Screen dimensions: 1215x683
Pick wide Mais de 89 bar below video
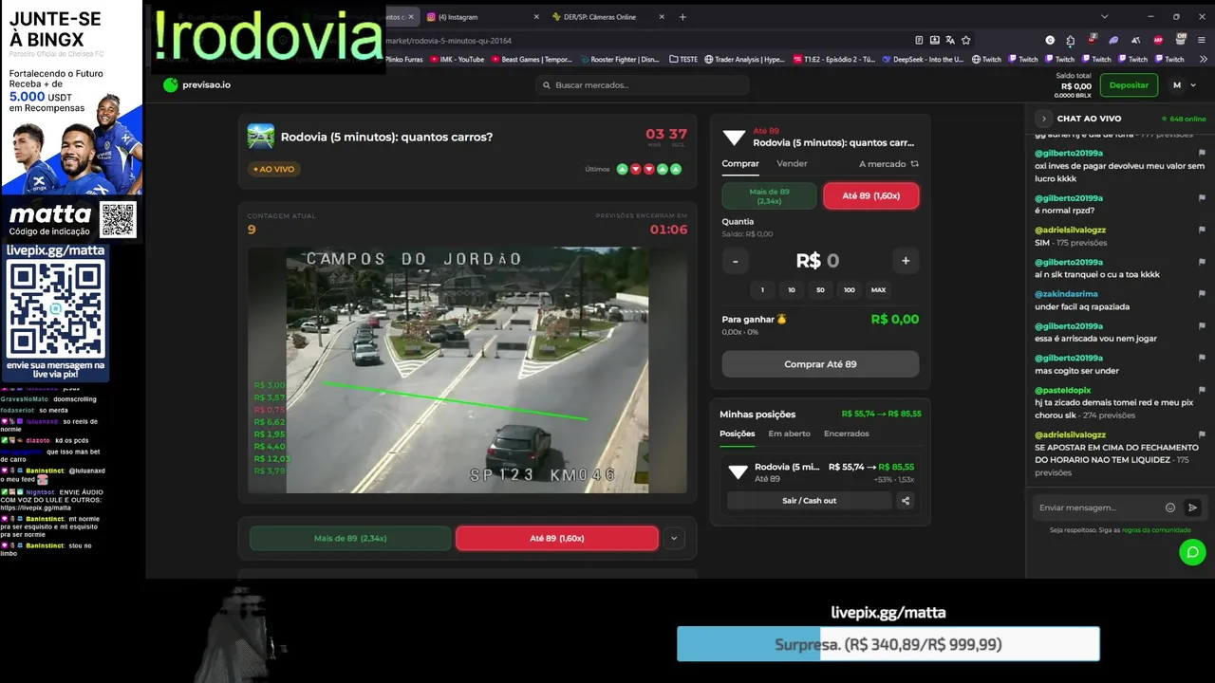[350, 538]
